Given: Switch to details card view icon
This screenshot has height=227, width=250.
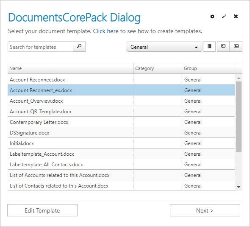Looking at the screenshot, I should (223, 46).
